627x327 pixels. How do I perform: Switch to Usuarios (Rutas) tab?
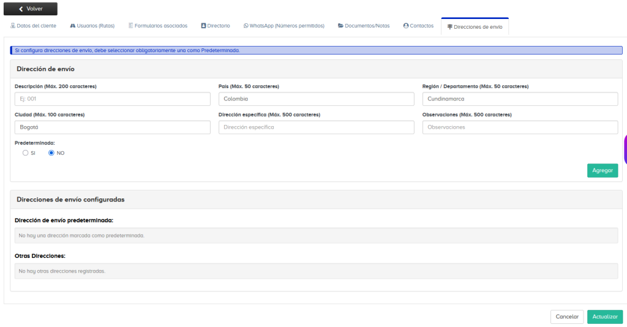(92, 26)
